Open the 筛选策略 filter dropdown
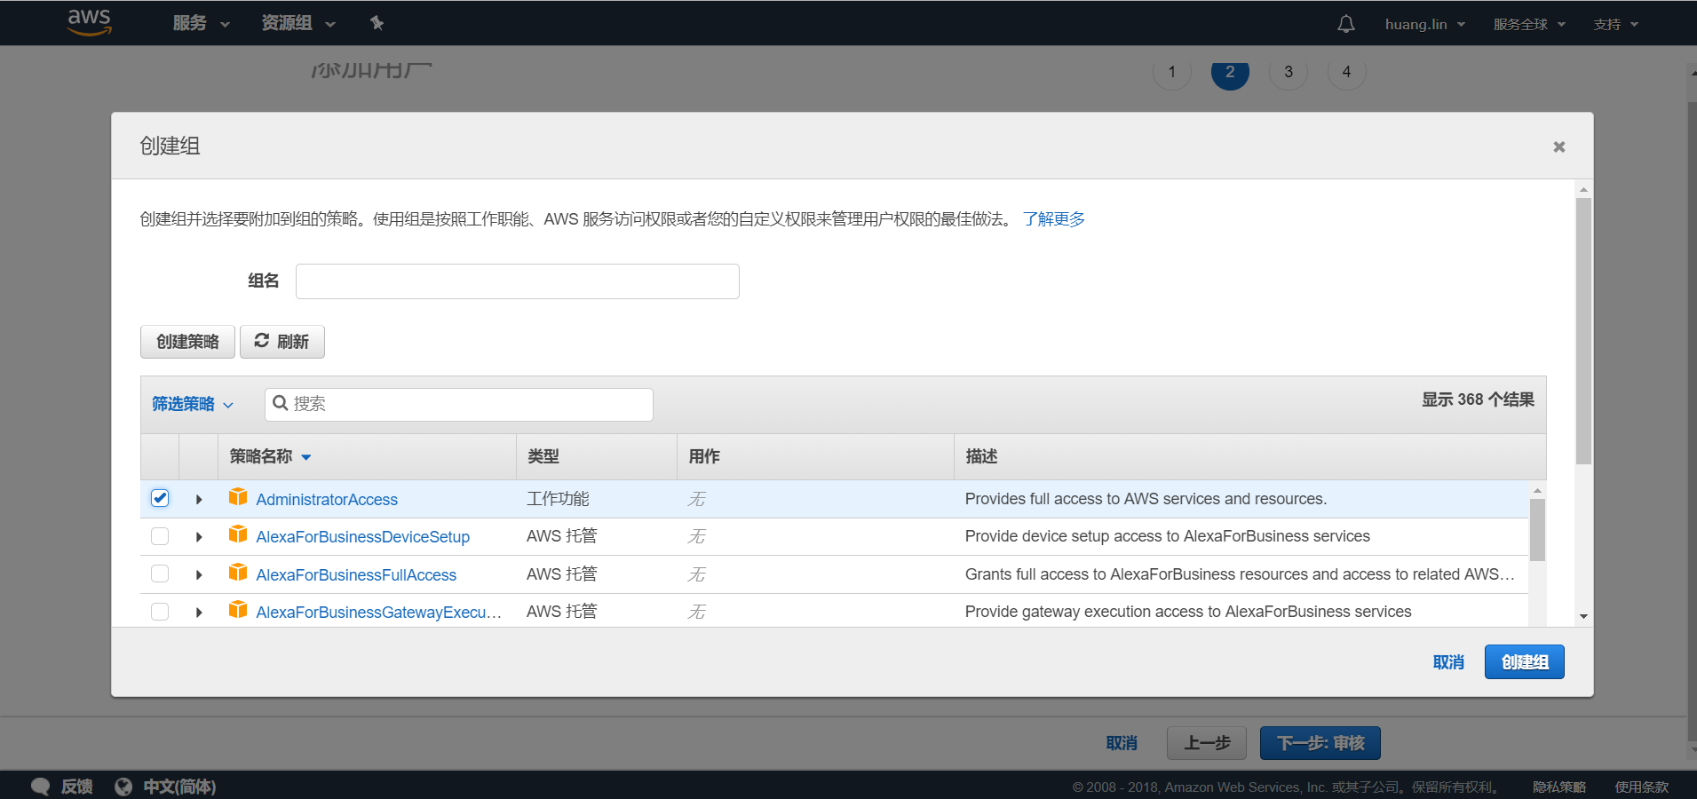The width and height of the screenshot is (1697, 799). tap(193, 404)
